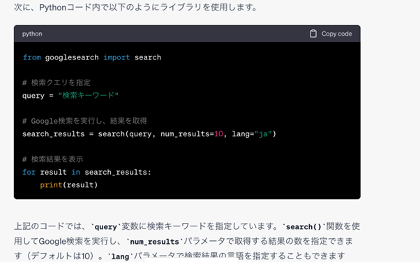Click the string "検索キーワード" in code
Screen dimensions: 420x262
(89, 96)
